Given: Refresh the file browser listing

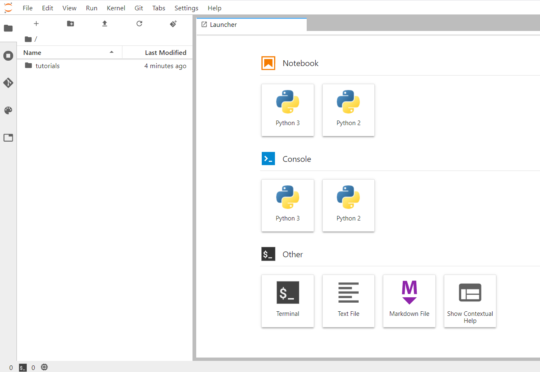Looking at the screenshot, I should [139, 24].
